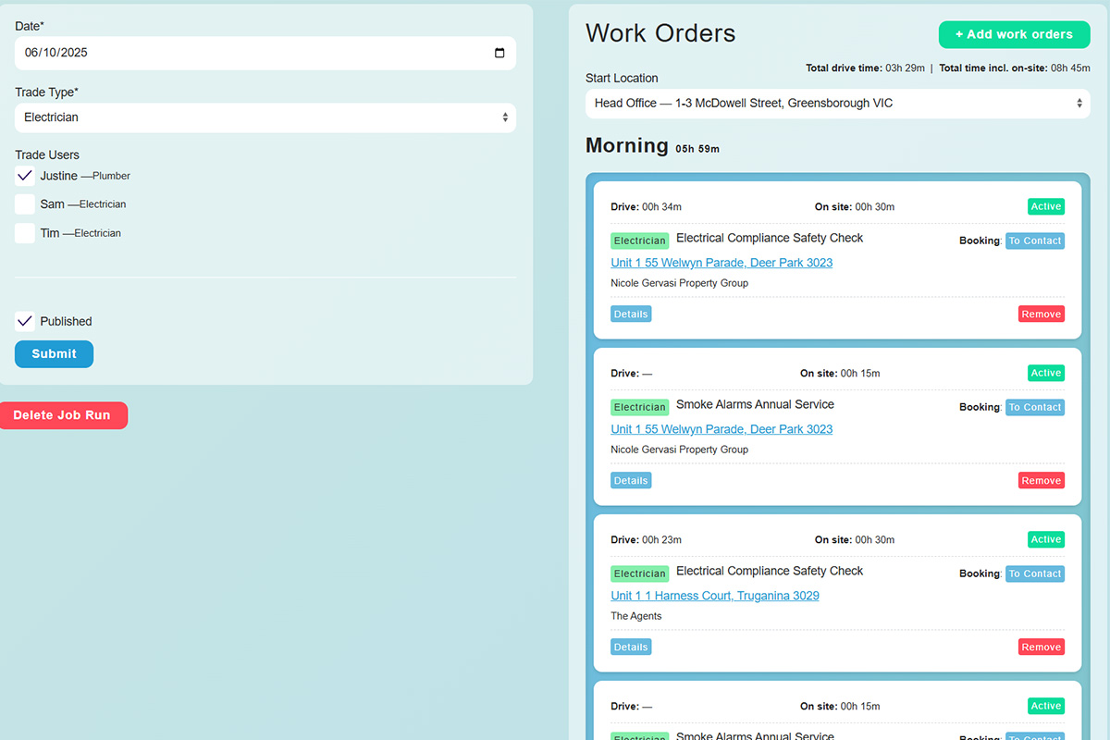Viewport: 1110px width, 740px height.
Task: Click the Add work orders button
Action: pyautogui.click(x=1014, y=34)
